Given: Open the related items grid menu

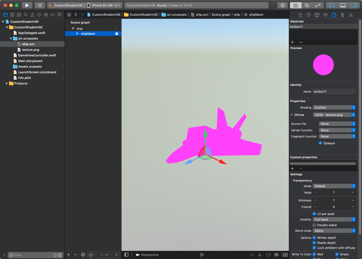Looking at the screenshot, I should (x=69, y=15).
